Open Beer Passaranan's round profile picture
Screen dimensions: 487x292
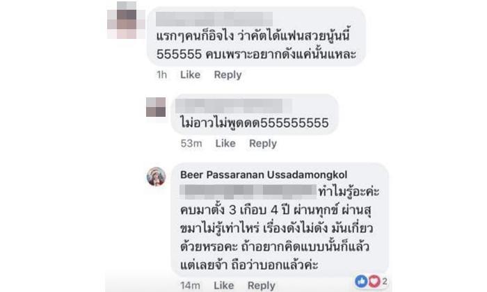[156, 177]
